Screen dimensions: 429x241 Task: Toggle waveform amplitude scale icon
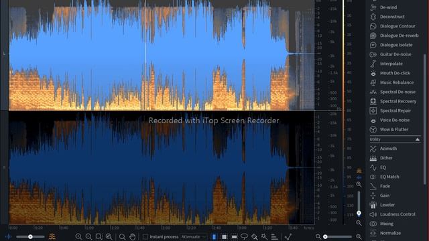[x=359, y=177]
